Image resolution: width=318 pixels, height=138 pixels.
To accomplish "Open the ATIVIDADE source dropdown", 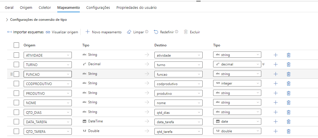I will coord(48,55).
